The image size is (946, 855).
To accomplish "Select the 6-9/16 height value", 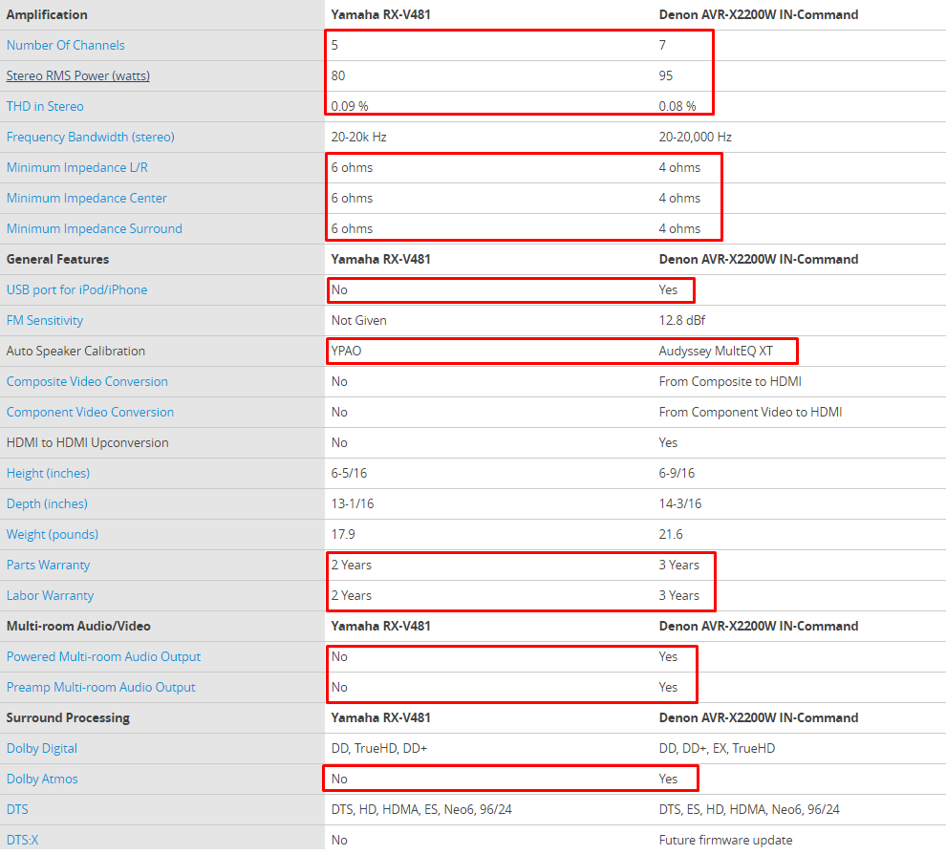I will (x=677, y=473).
